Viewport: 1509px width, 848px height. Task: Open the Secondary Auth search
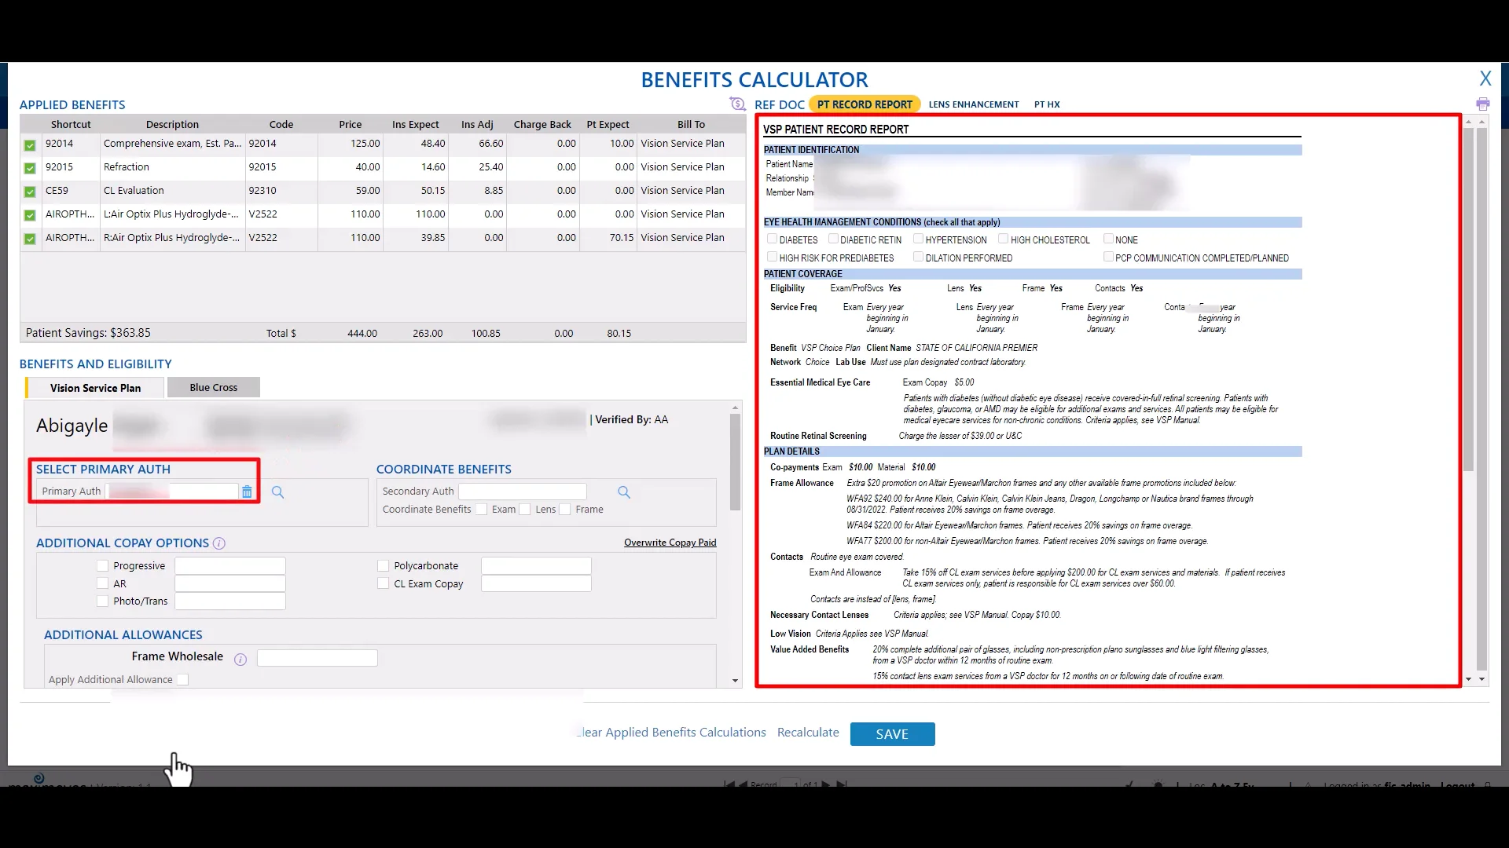point(623,492)
